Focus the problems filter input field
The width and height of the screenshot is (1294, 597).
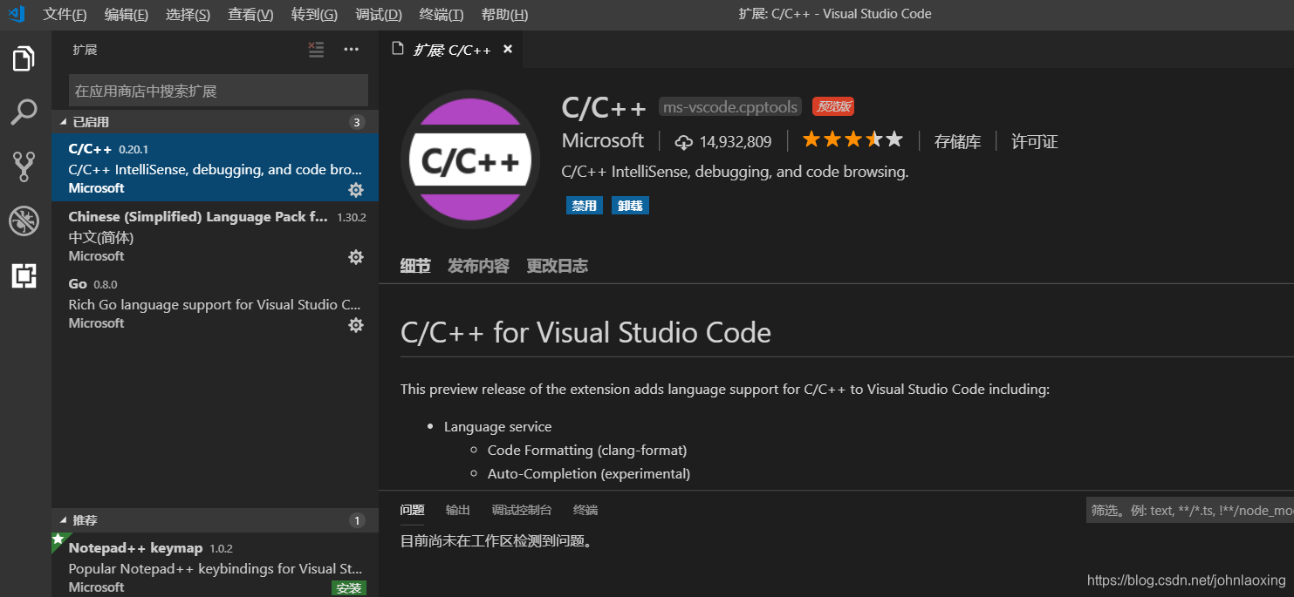point(1190,511)
